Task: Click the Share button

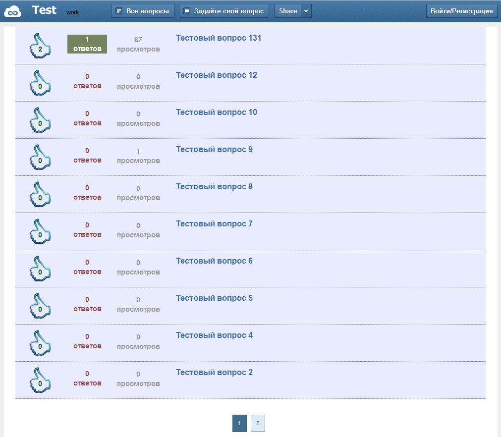Action: (288, 11)
